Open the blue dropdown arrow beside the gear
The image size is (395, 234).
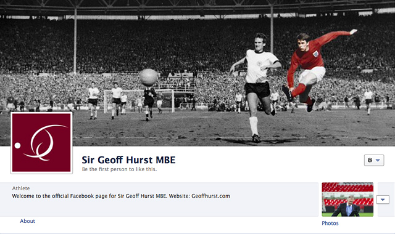pos(378,160)
